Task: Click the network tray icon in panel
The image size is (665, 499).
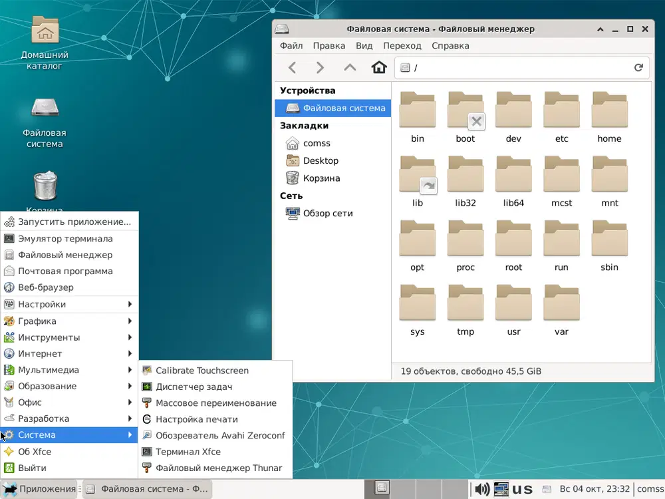Action: pyautogui.click(x=501, y=489)
